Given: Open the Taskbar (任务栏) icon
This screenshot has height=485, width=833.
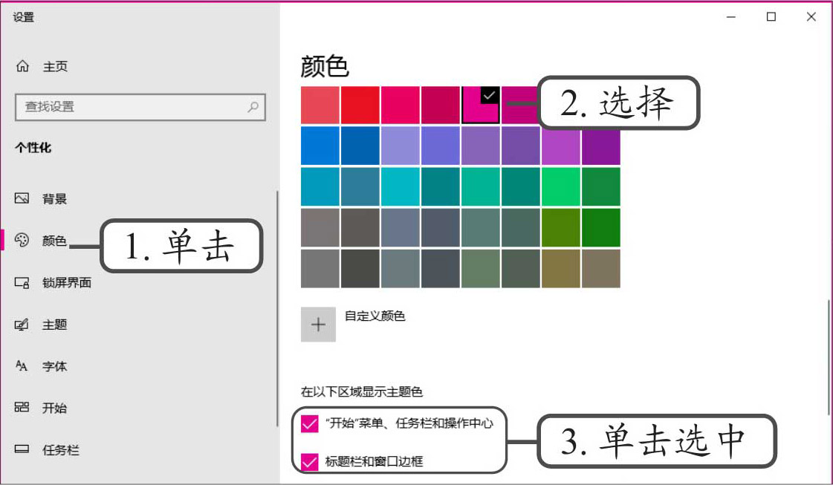Looking at the screenshot, I should 22,450.
